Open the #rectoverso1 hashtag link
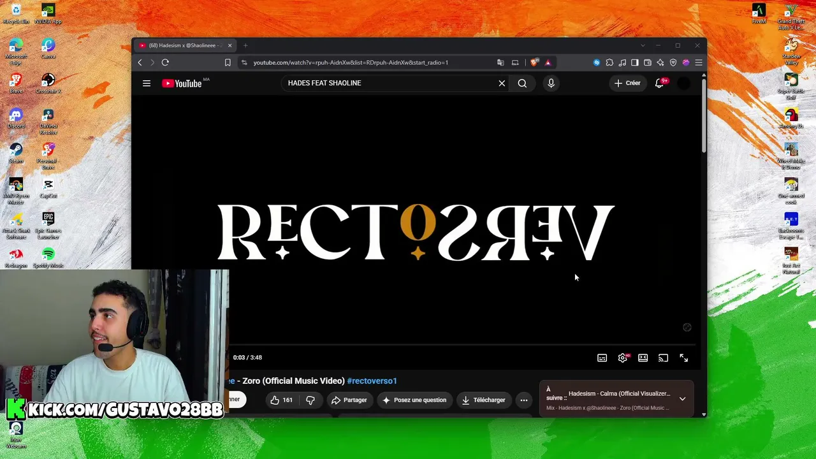Image resolution: width=816 pixels, height=459 pixels. coord(372,381)
